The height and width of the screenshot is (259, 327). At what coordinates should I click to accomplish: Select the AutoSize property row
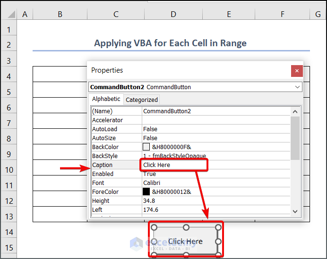116,138
